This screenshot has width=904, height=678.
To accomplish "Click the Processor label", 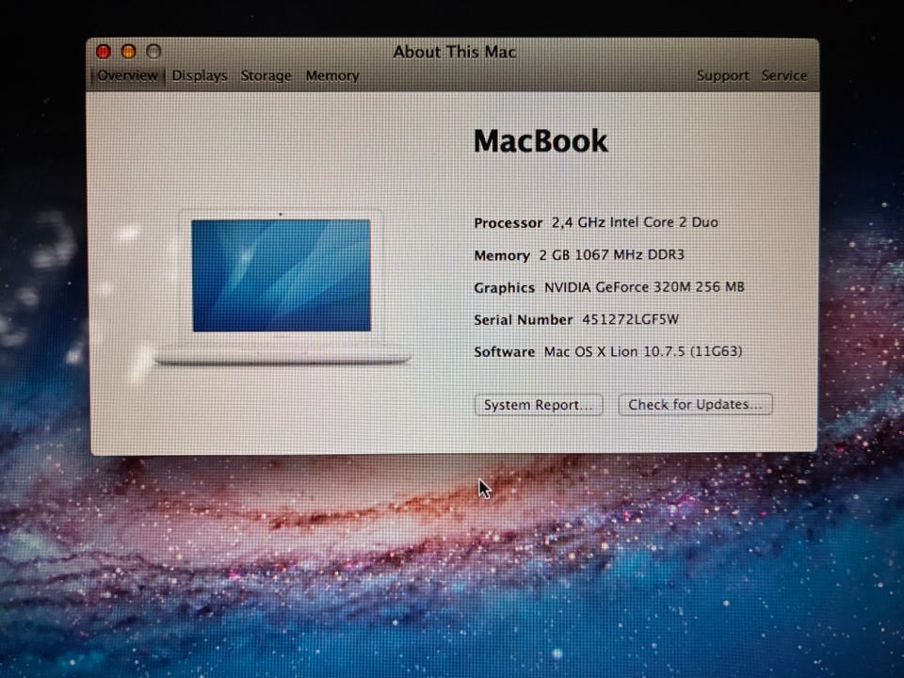I will pos(508,223).
